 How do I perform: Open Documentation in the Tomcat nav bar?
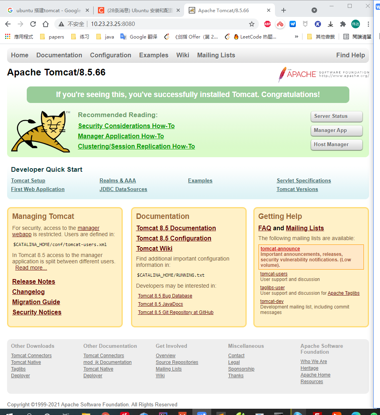tap(59, 55)
